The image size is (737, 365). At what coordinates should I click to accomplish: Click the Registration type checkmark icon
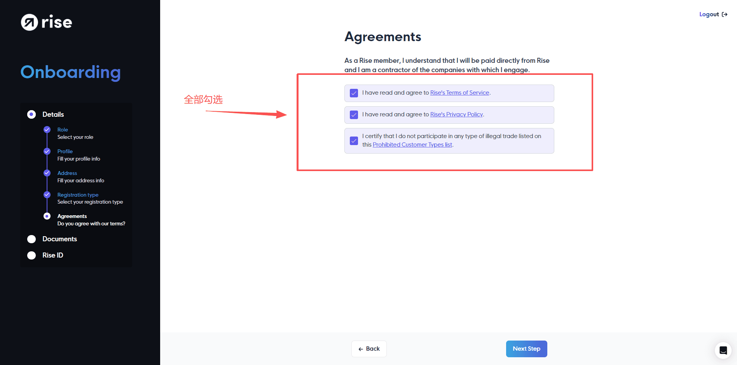tap(47, 195)
